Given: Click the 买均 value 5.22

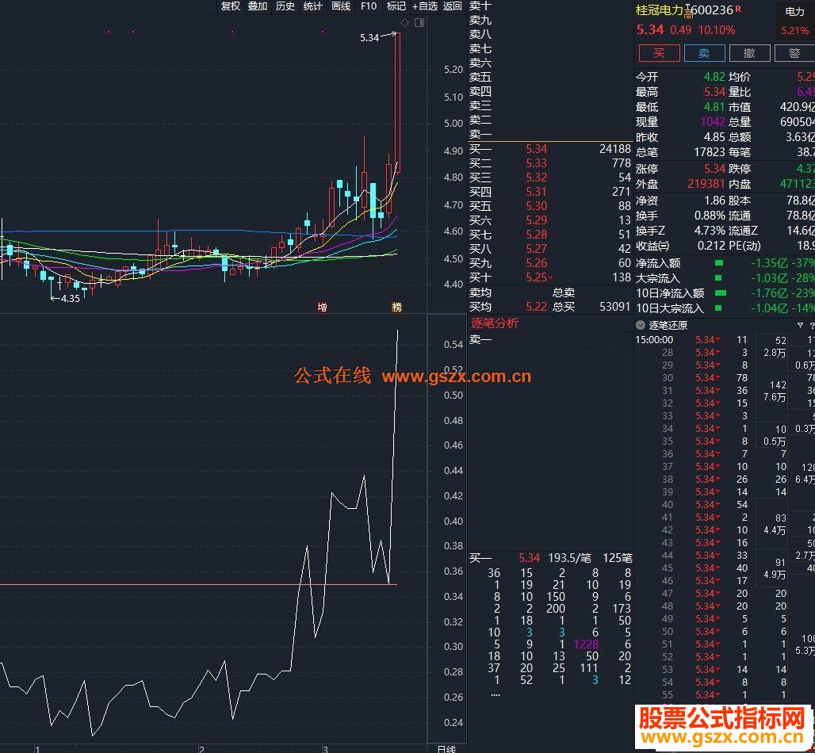Looking at the screenshot, I should [536, 307].
